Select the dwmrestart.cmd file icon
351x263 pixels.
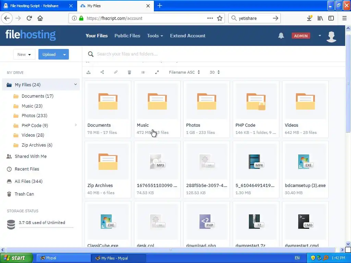click(x=305, y=222)
